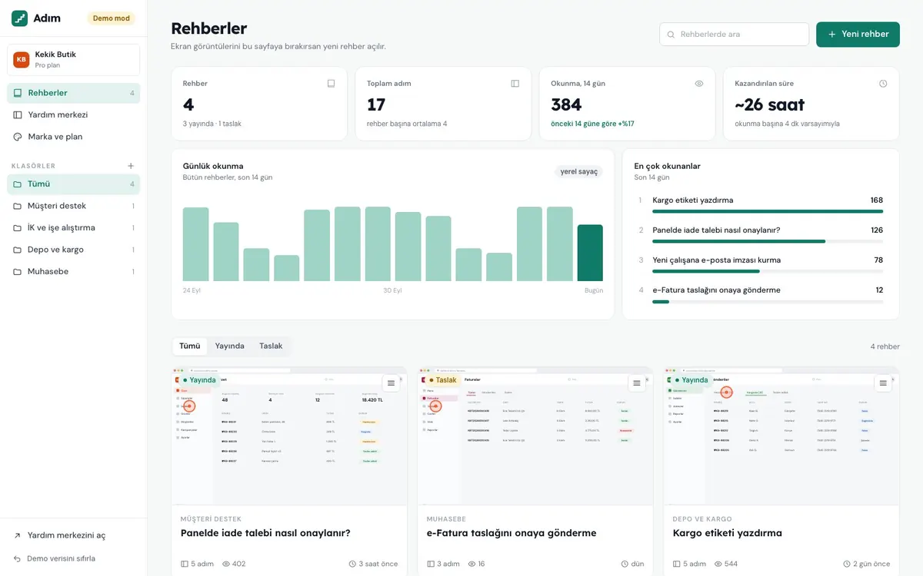Open the Kargo etiketi guide card thumbnail
The image size is (923, 576).
tap(781, 436)
